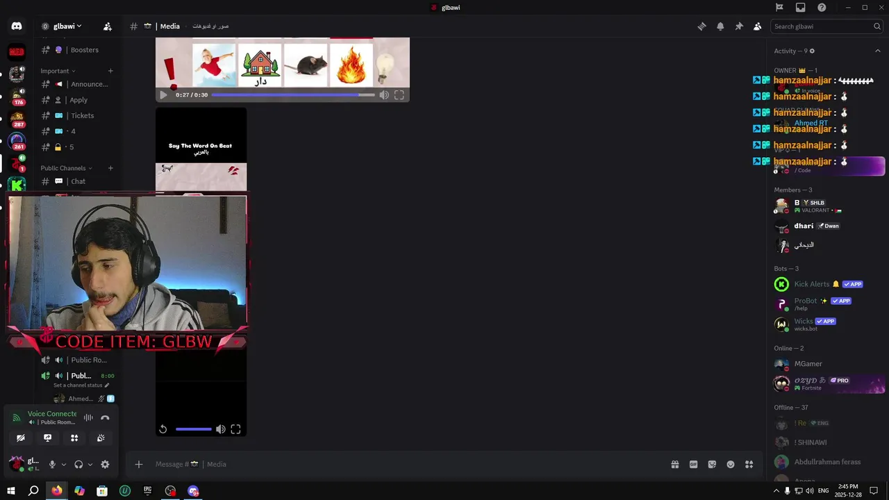The height and width of the screenshot is (500, 889).
Task: Toggle the member list icon
Action: [757, 26]
